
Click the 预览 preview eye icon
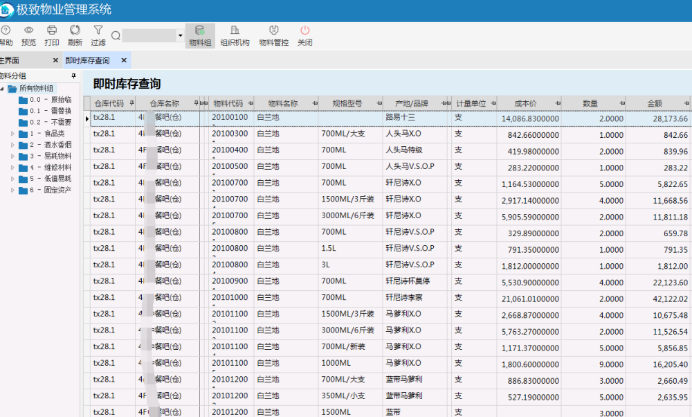pos(28,30)
